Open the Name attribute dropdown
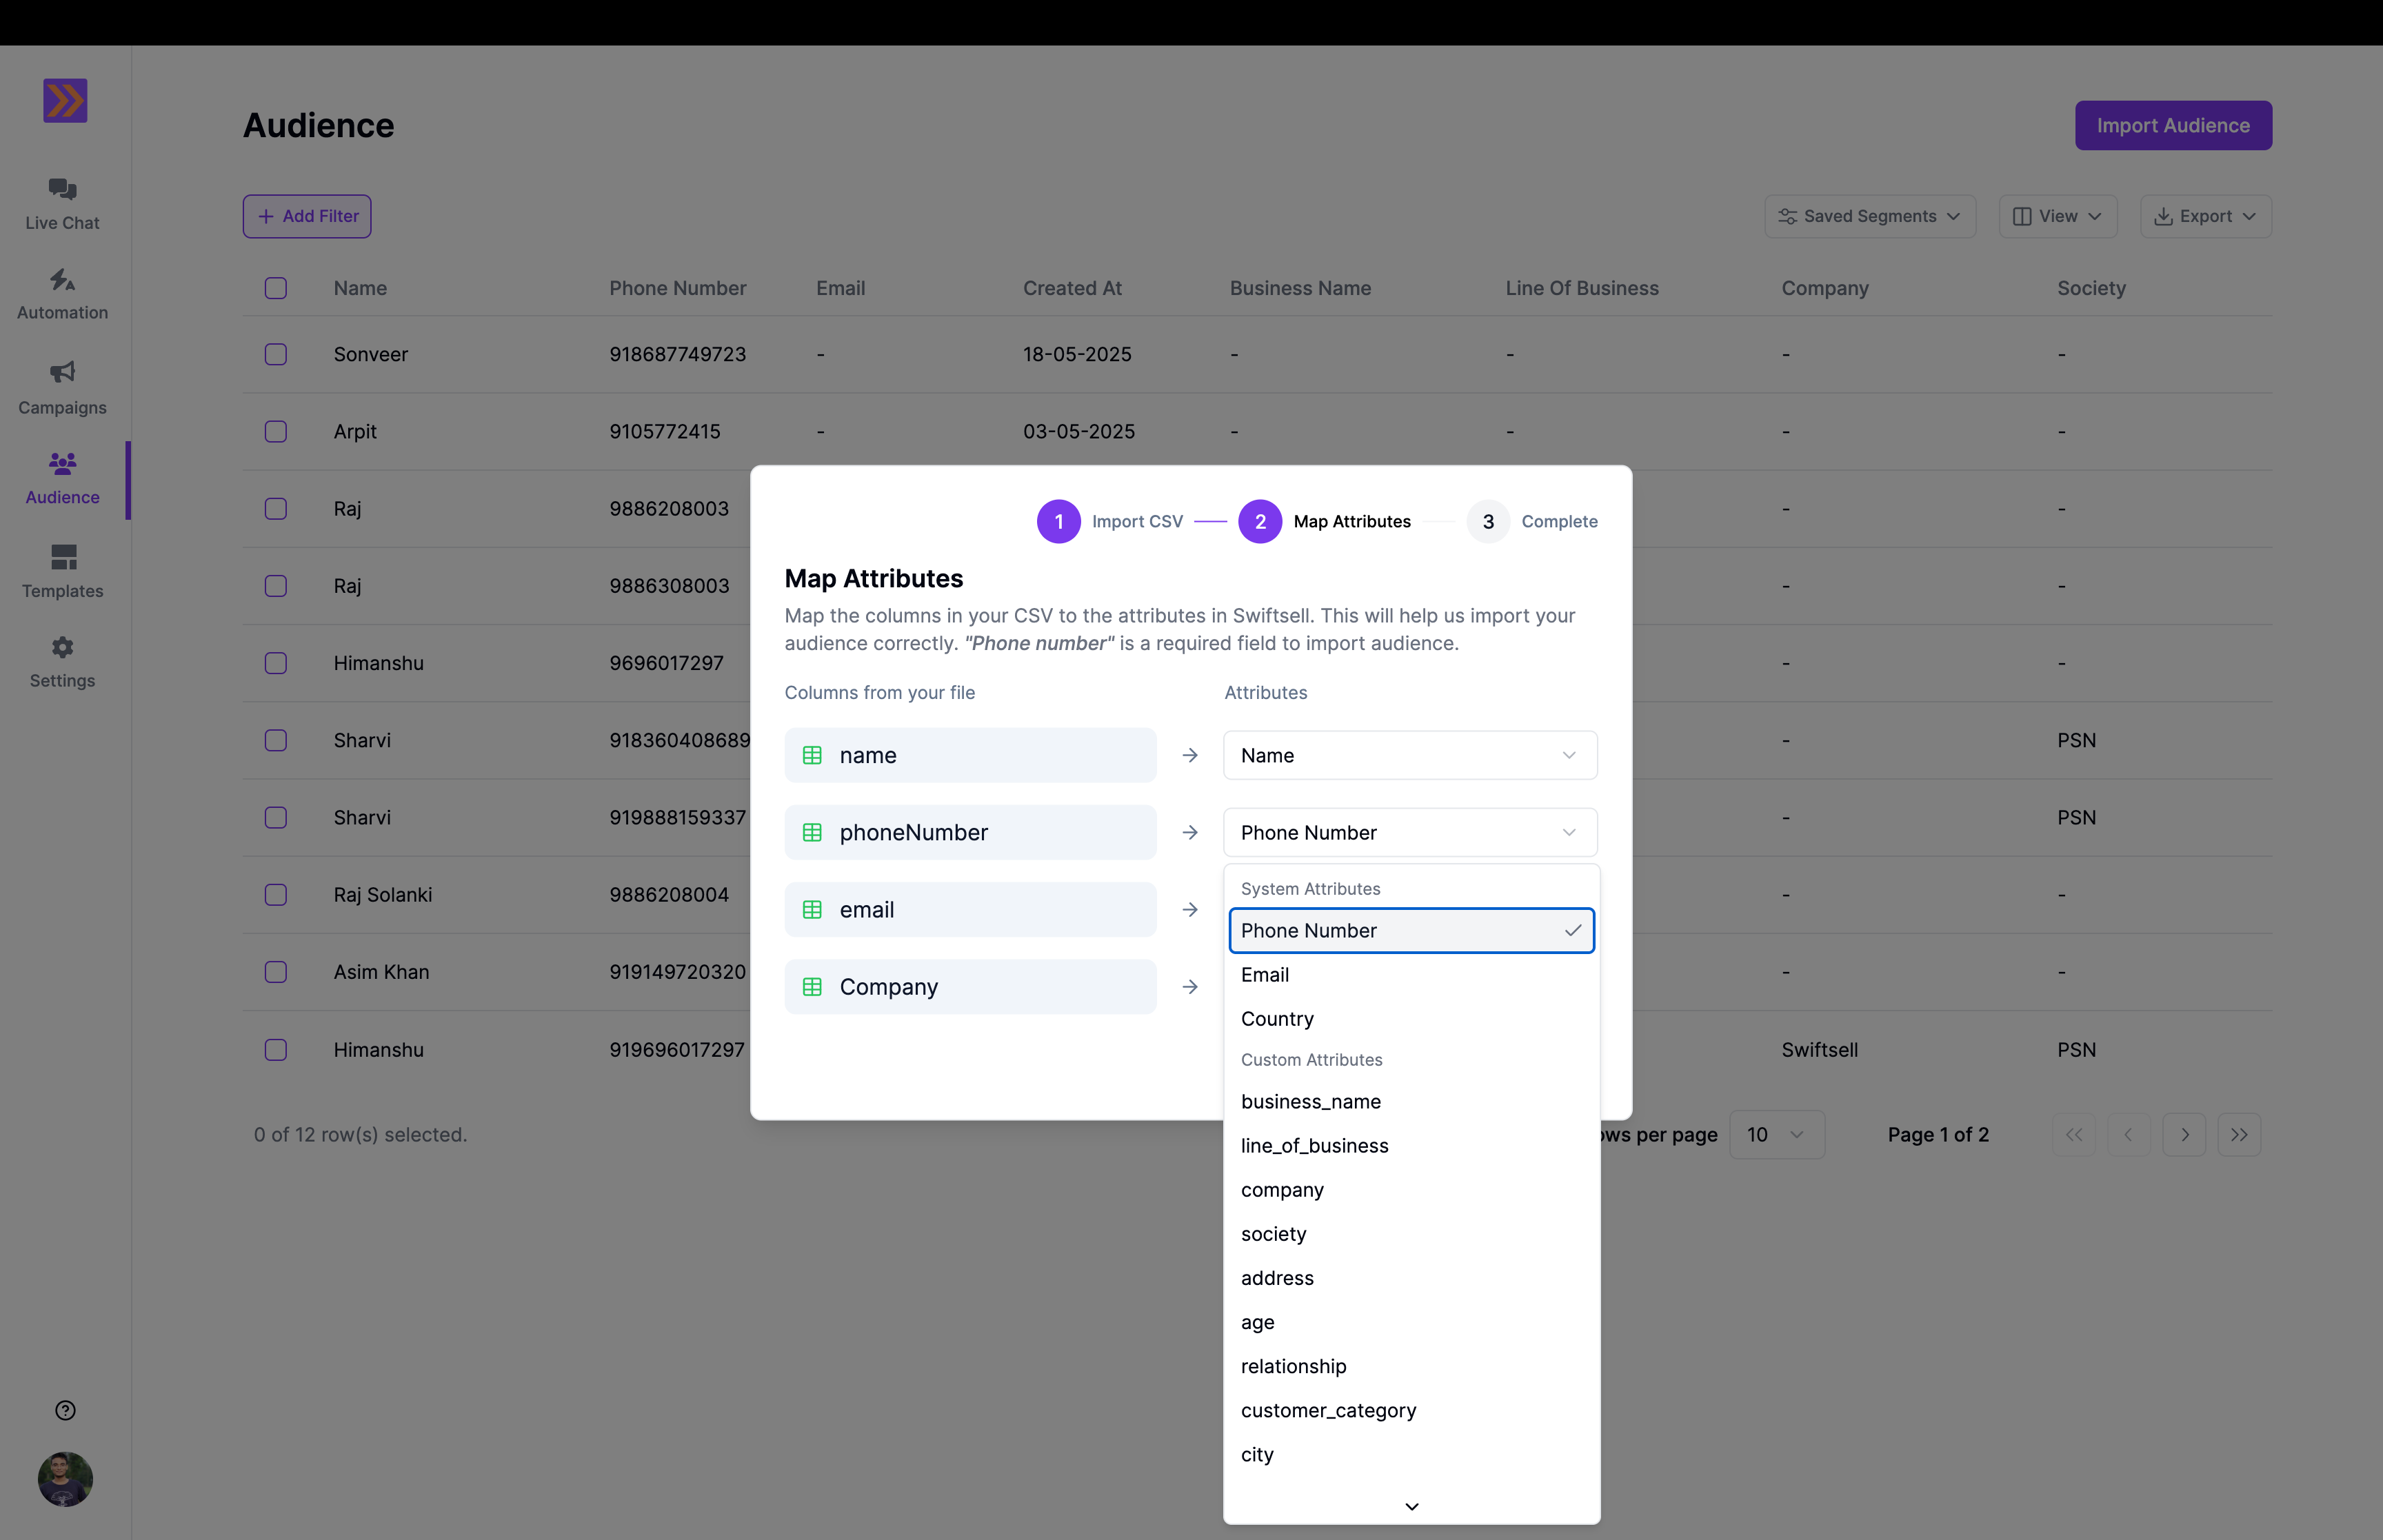 tap(1409, 755)
